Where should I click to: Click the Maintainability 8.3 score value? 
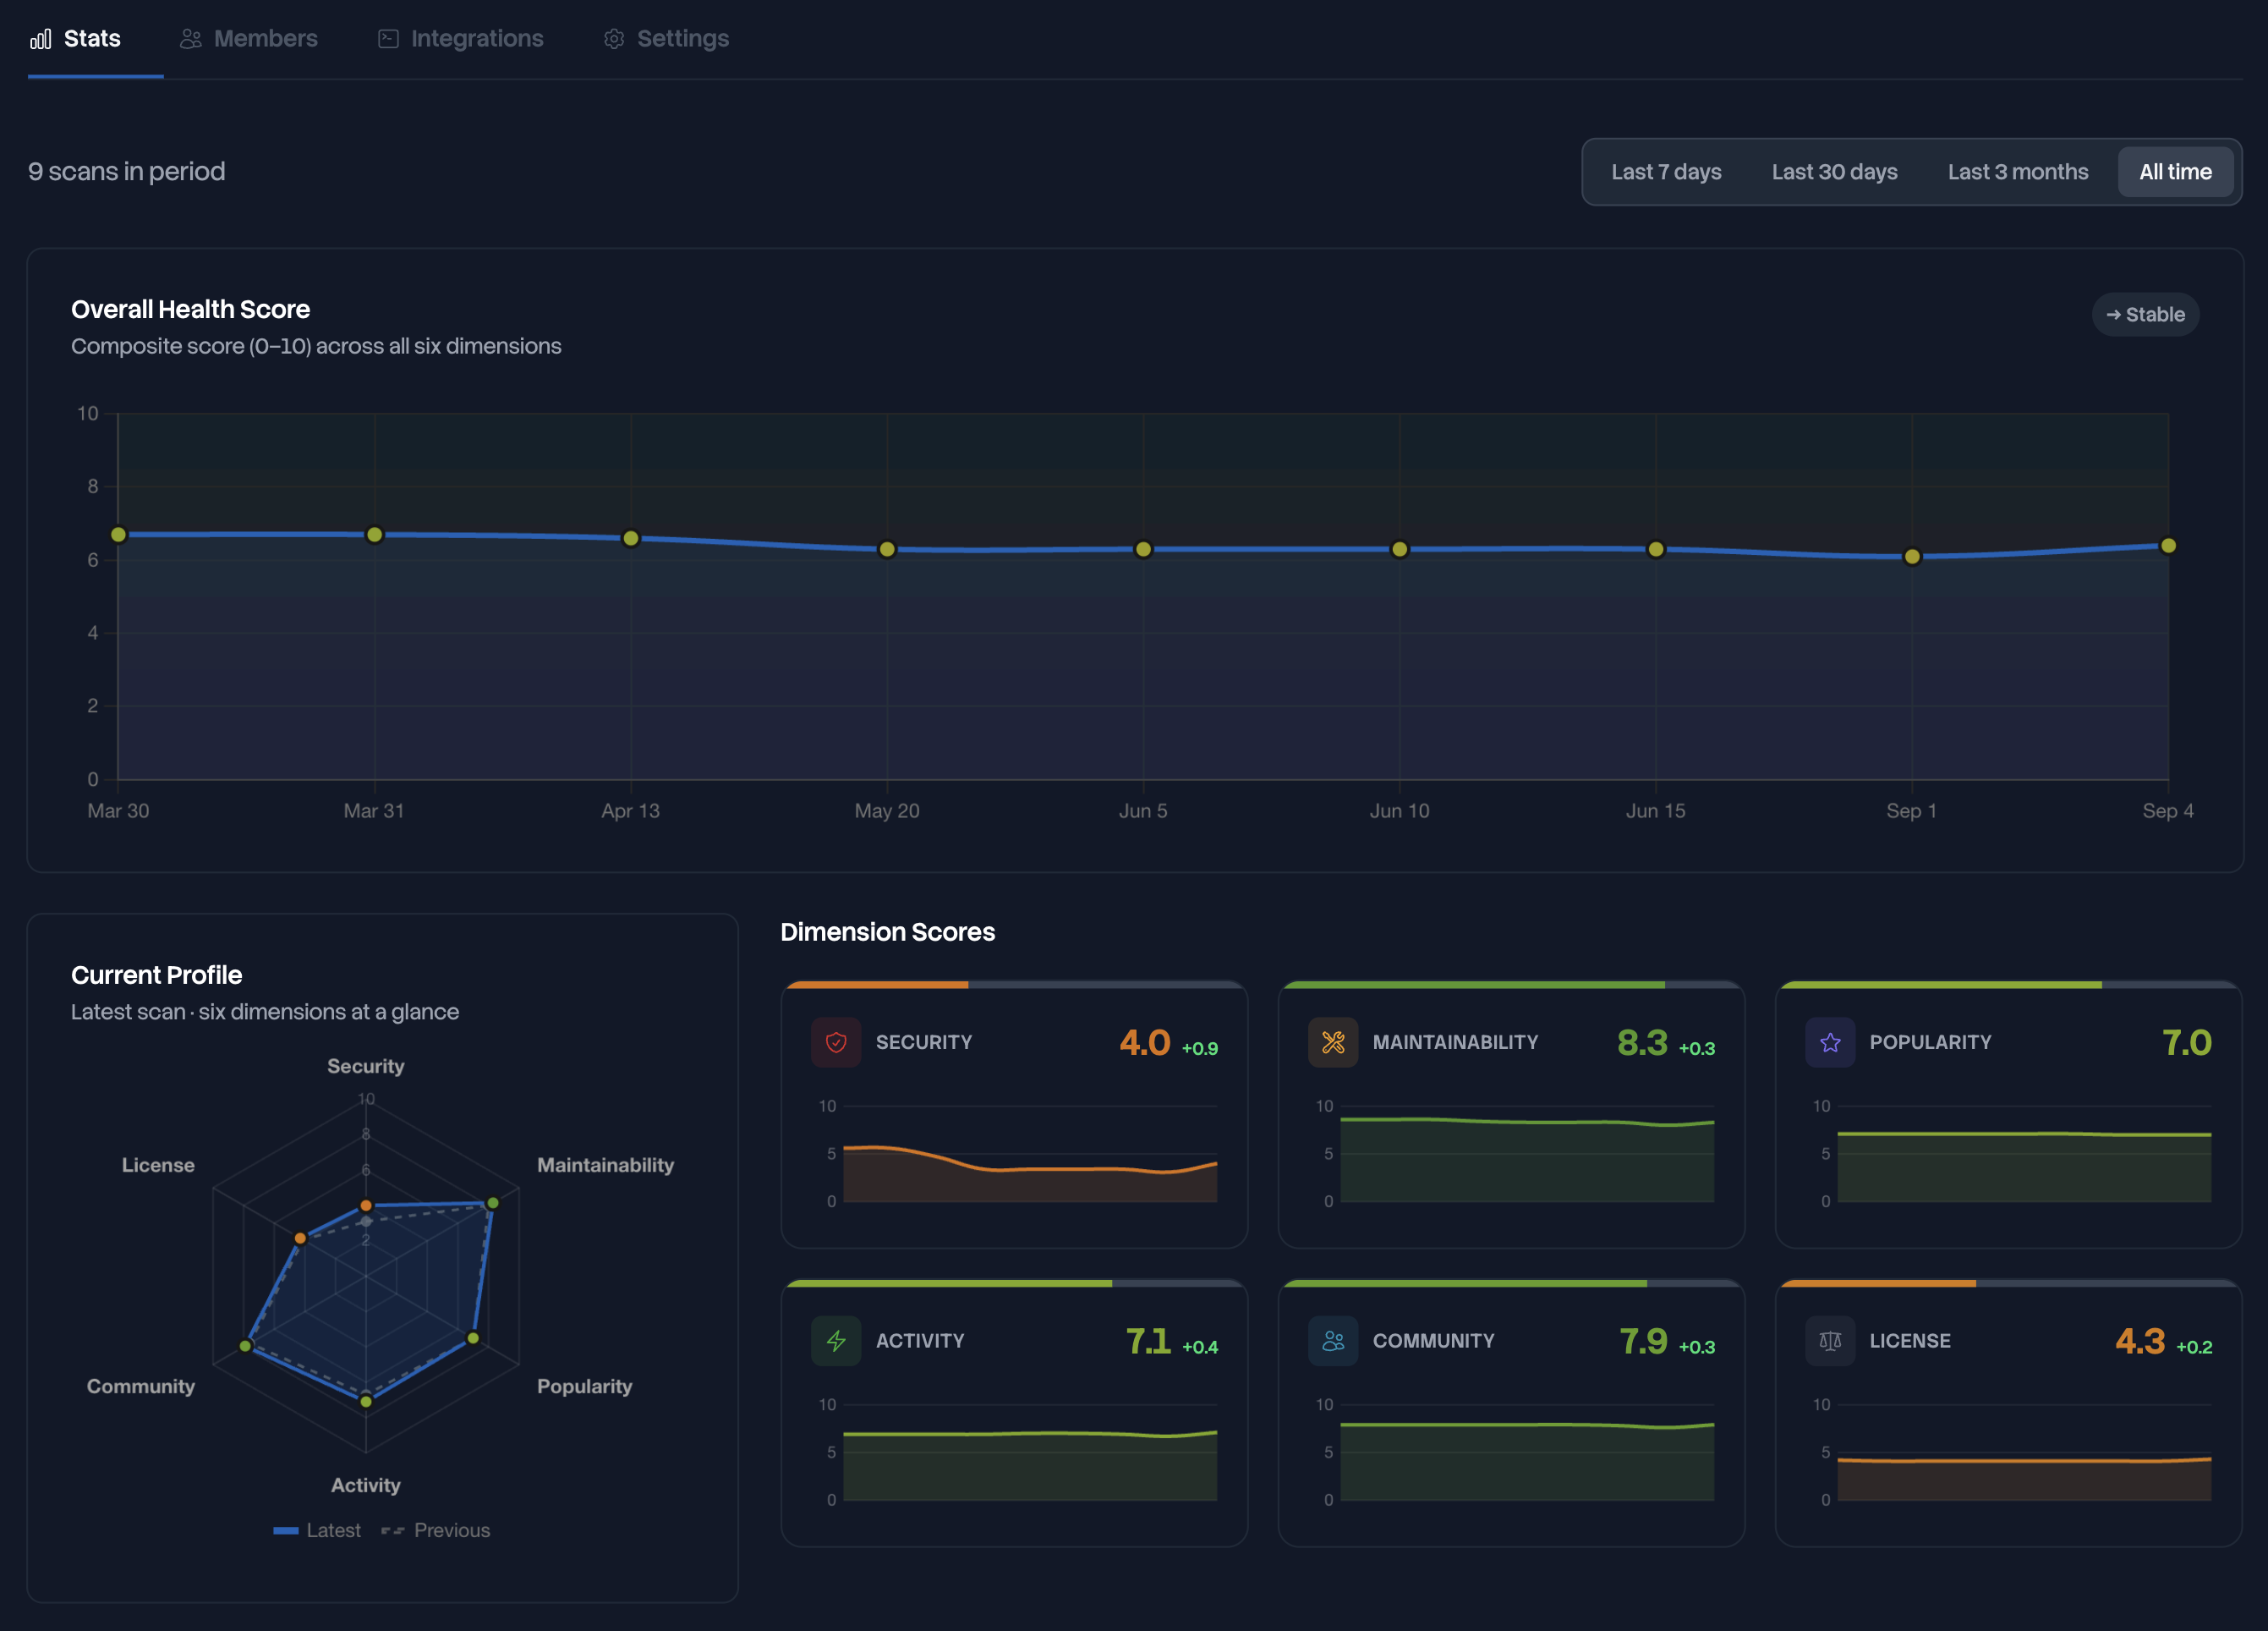1642,1043
